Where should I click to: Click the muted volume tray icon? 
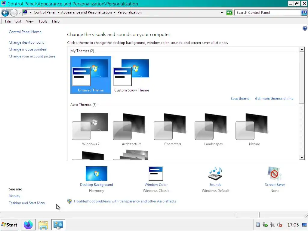279,225
